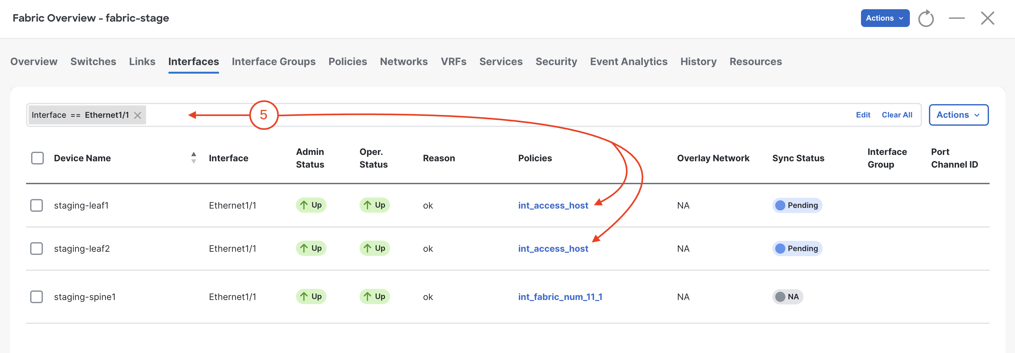Viewport: 1015px width, 353px height.
Task: Sort by Device Name column arrows
Action: pos(193,157)
